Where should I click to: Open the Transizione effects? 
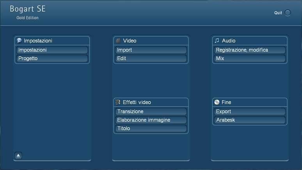coord(151,112)
